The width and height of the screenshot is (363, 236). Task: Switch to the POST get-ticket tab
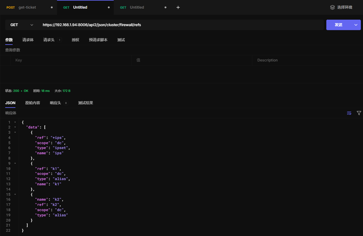coord(27,7)
